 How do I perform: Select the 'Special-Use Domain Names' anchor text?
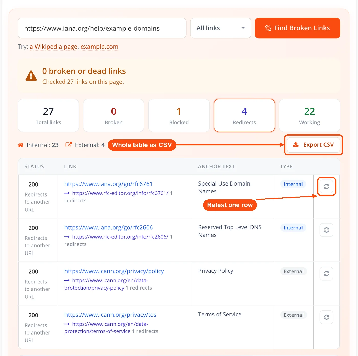tap(224, 188)
